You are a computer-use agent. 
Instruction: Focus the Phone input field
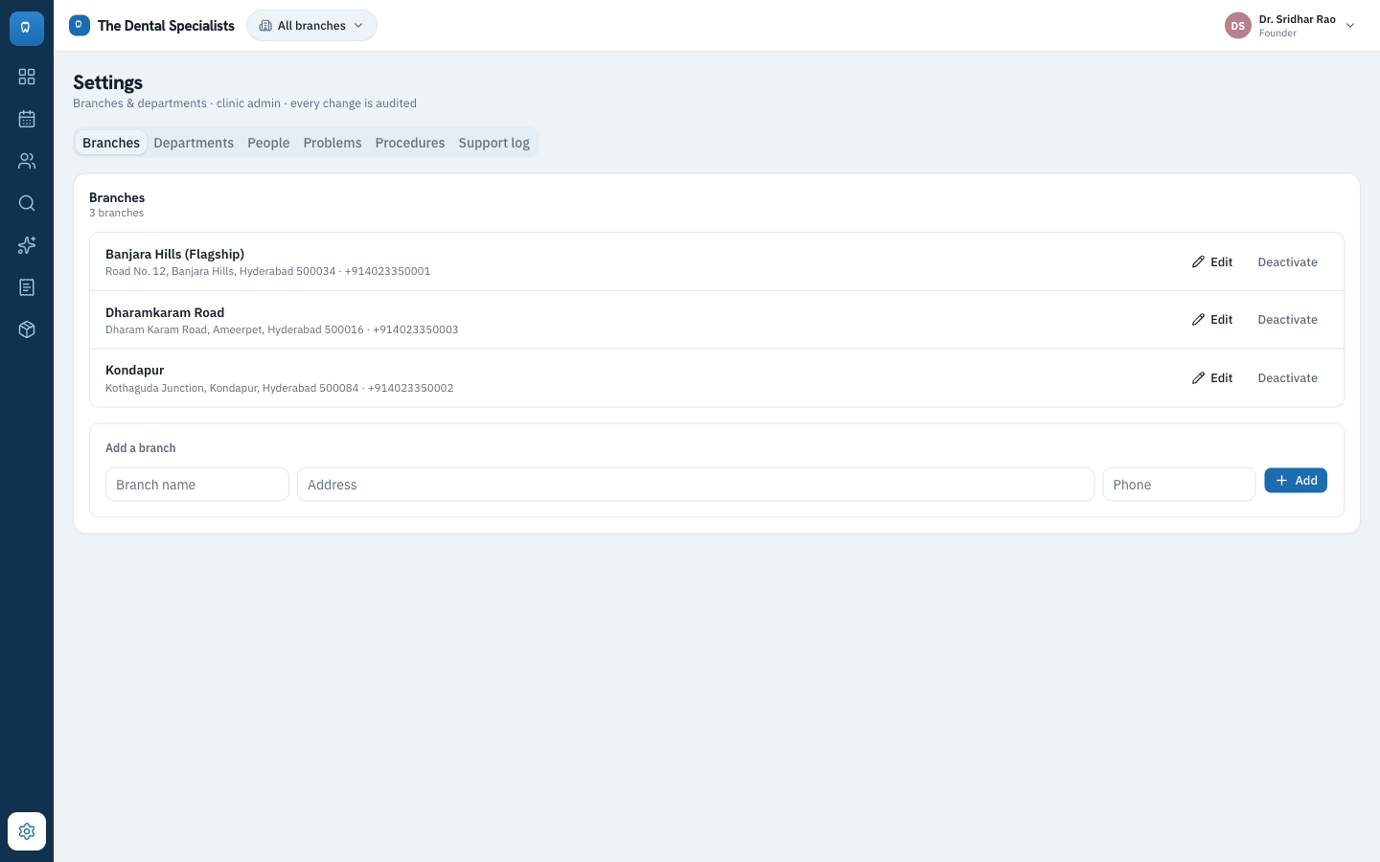click(x=1179, y=485)
